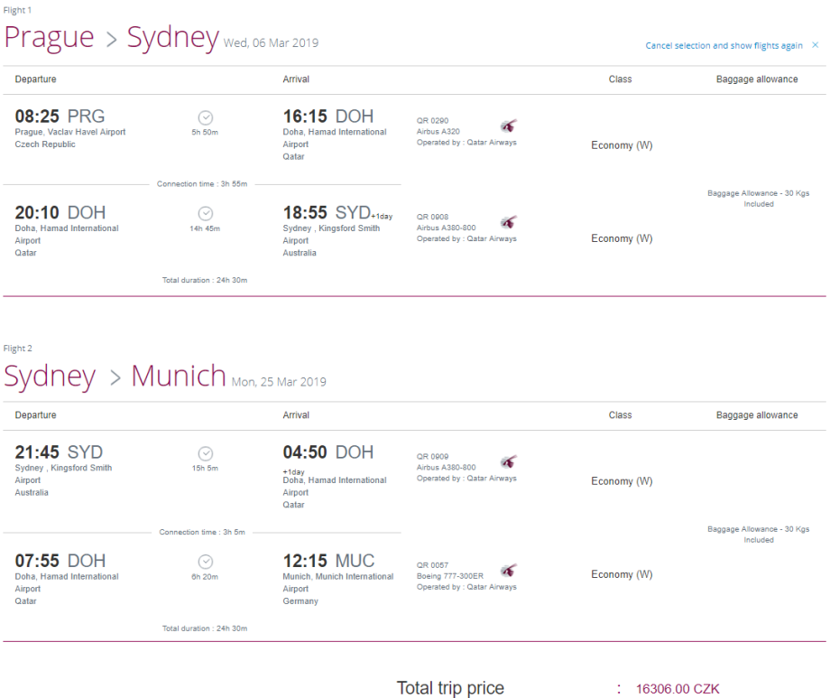This screenshot has width=830, height=698.
Task: Click the clock icon showing 14h 45m
Action: click(206, 214)
